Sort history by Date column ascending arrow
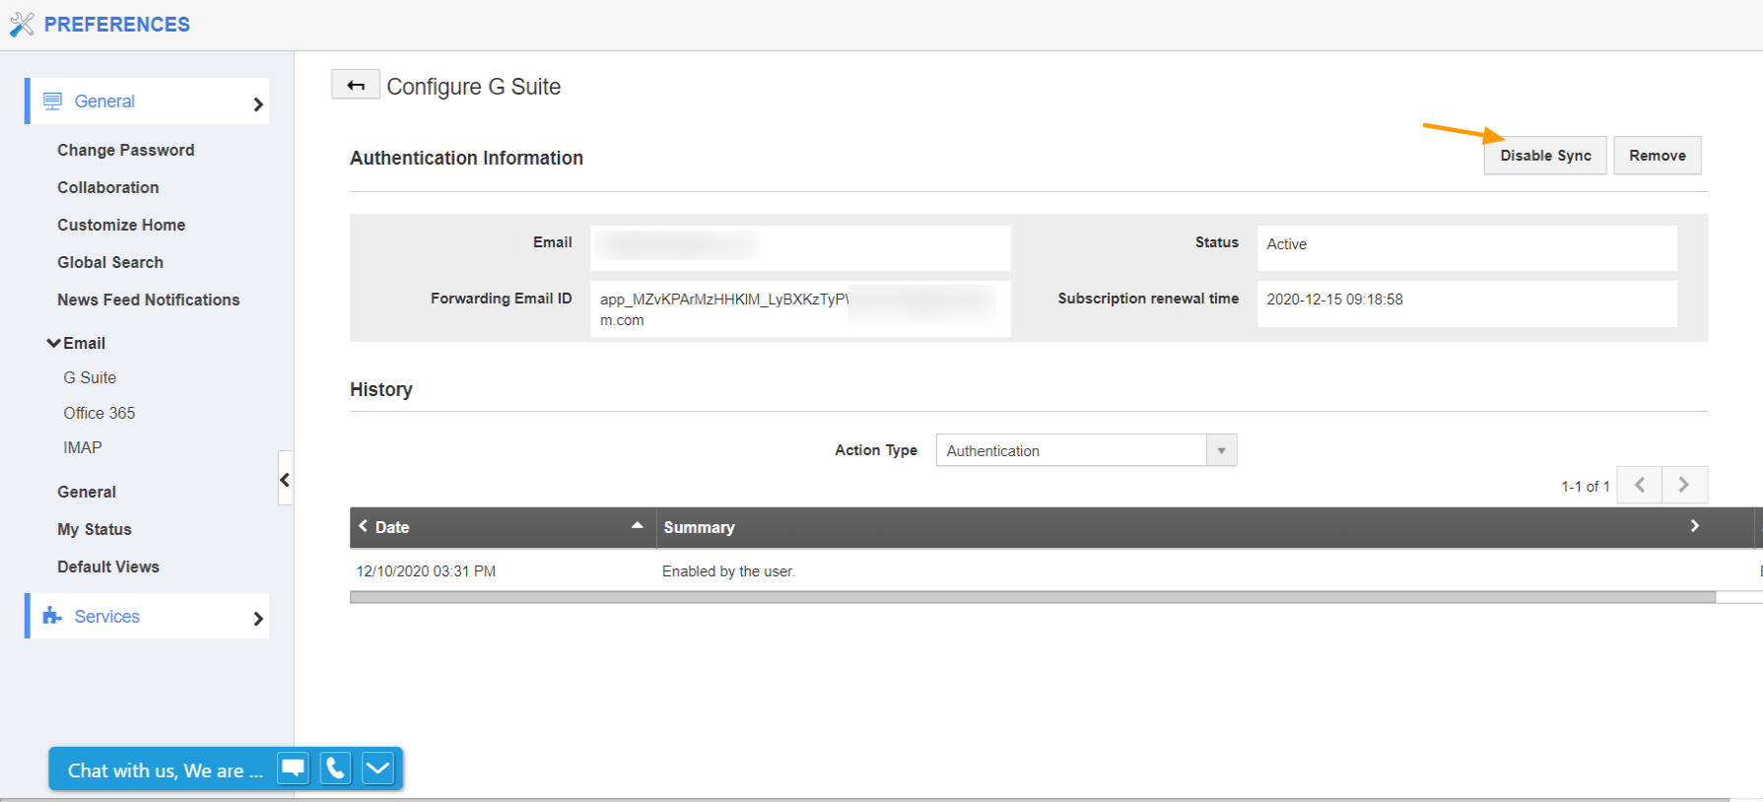Viewport: 1763px width, 802px height. 637,526
